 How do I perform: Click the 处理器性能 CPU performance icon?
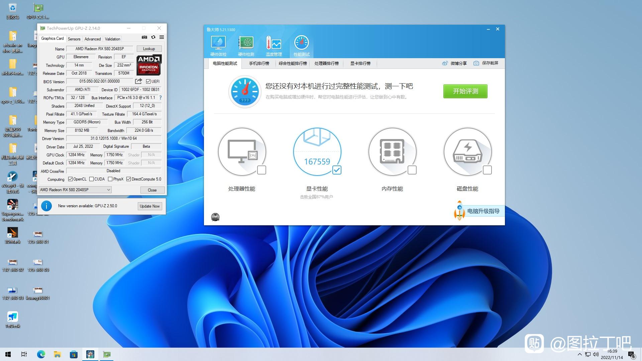point(242,151)
